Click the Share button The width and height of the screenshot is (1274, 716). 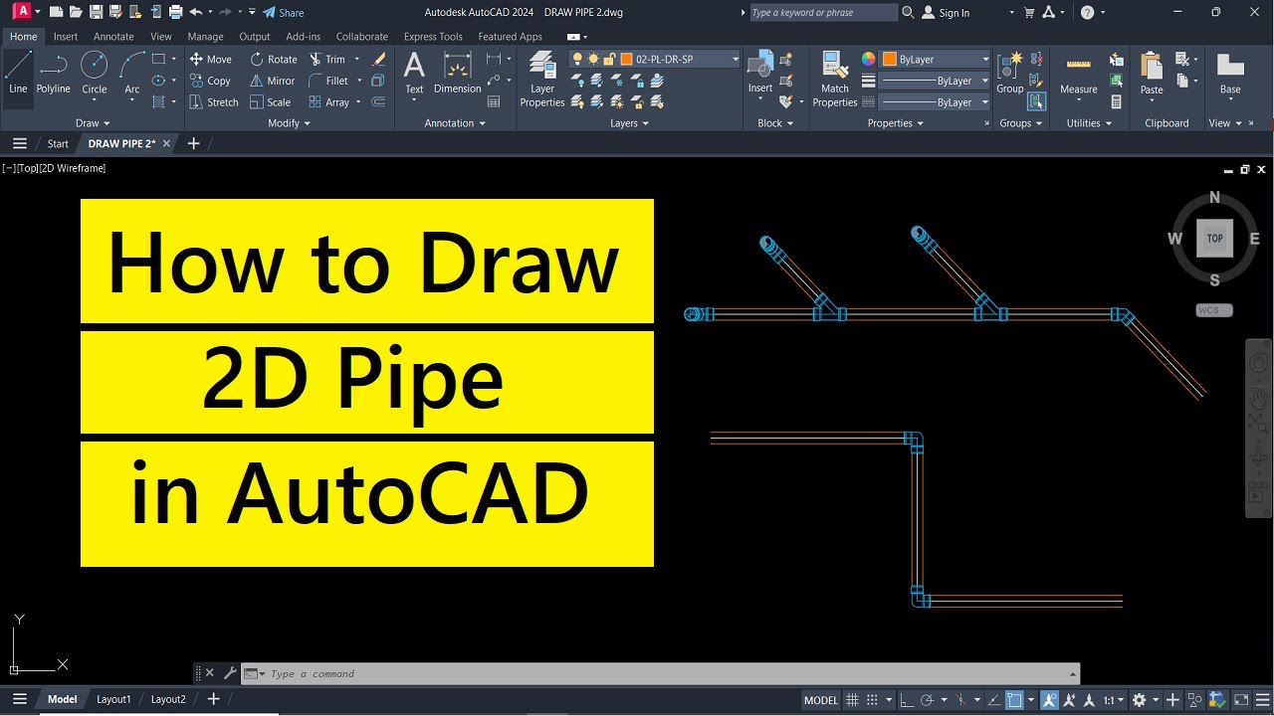tap(284, 13)
